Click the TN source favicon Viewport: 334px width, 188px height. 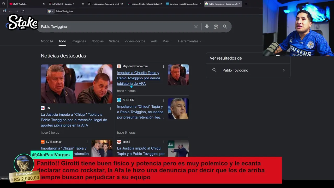click(43, 108)
